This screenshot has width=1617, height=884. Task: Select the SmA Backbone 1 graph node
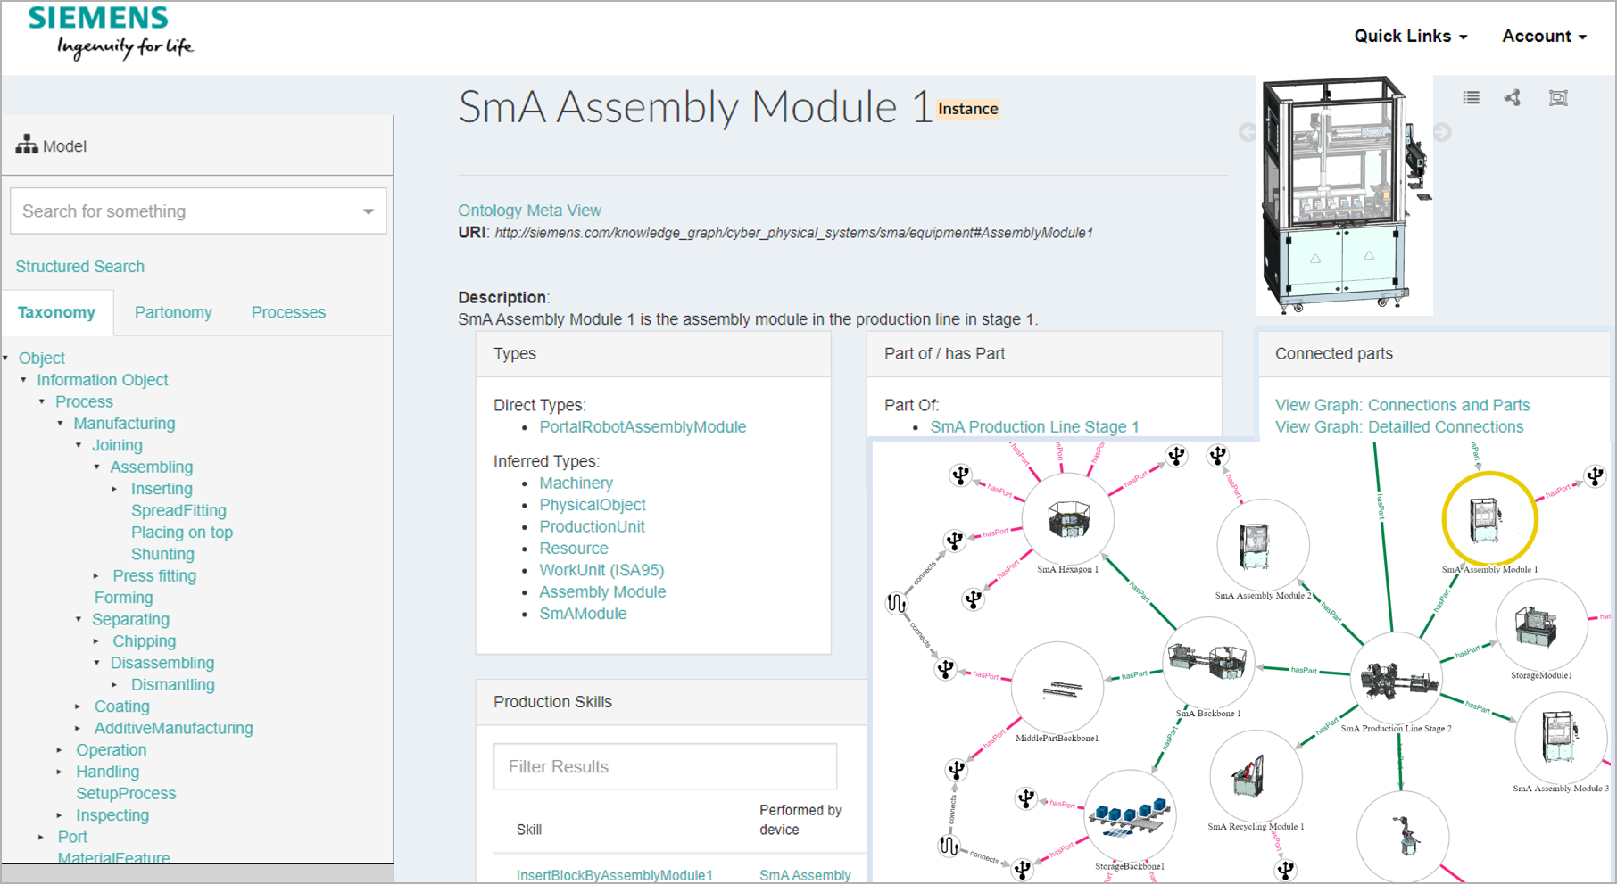1208,663
